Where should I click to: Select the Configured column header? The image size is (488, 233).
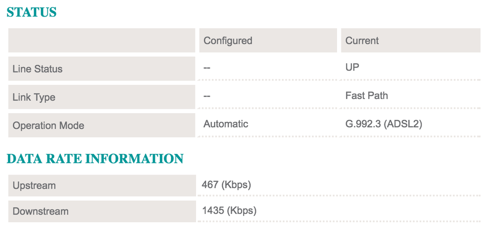tap(228, 40)
